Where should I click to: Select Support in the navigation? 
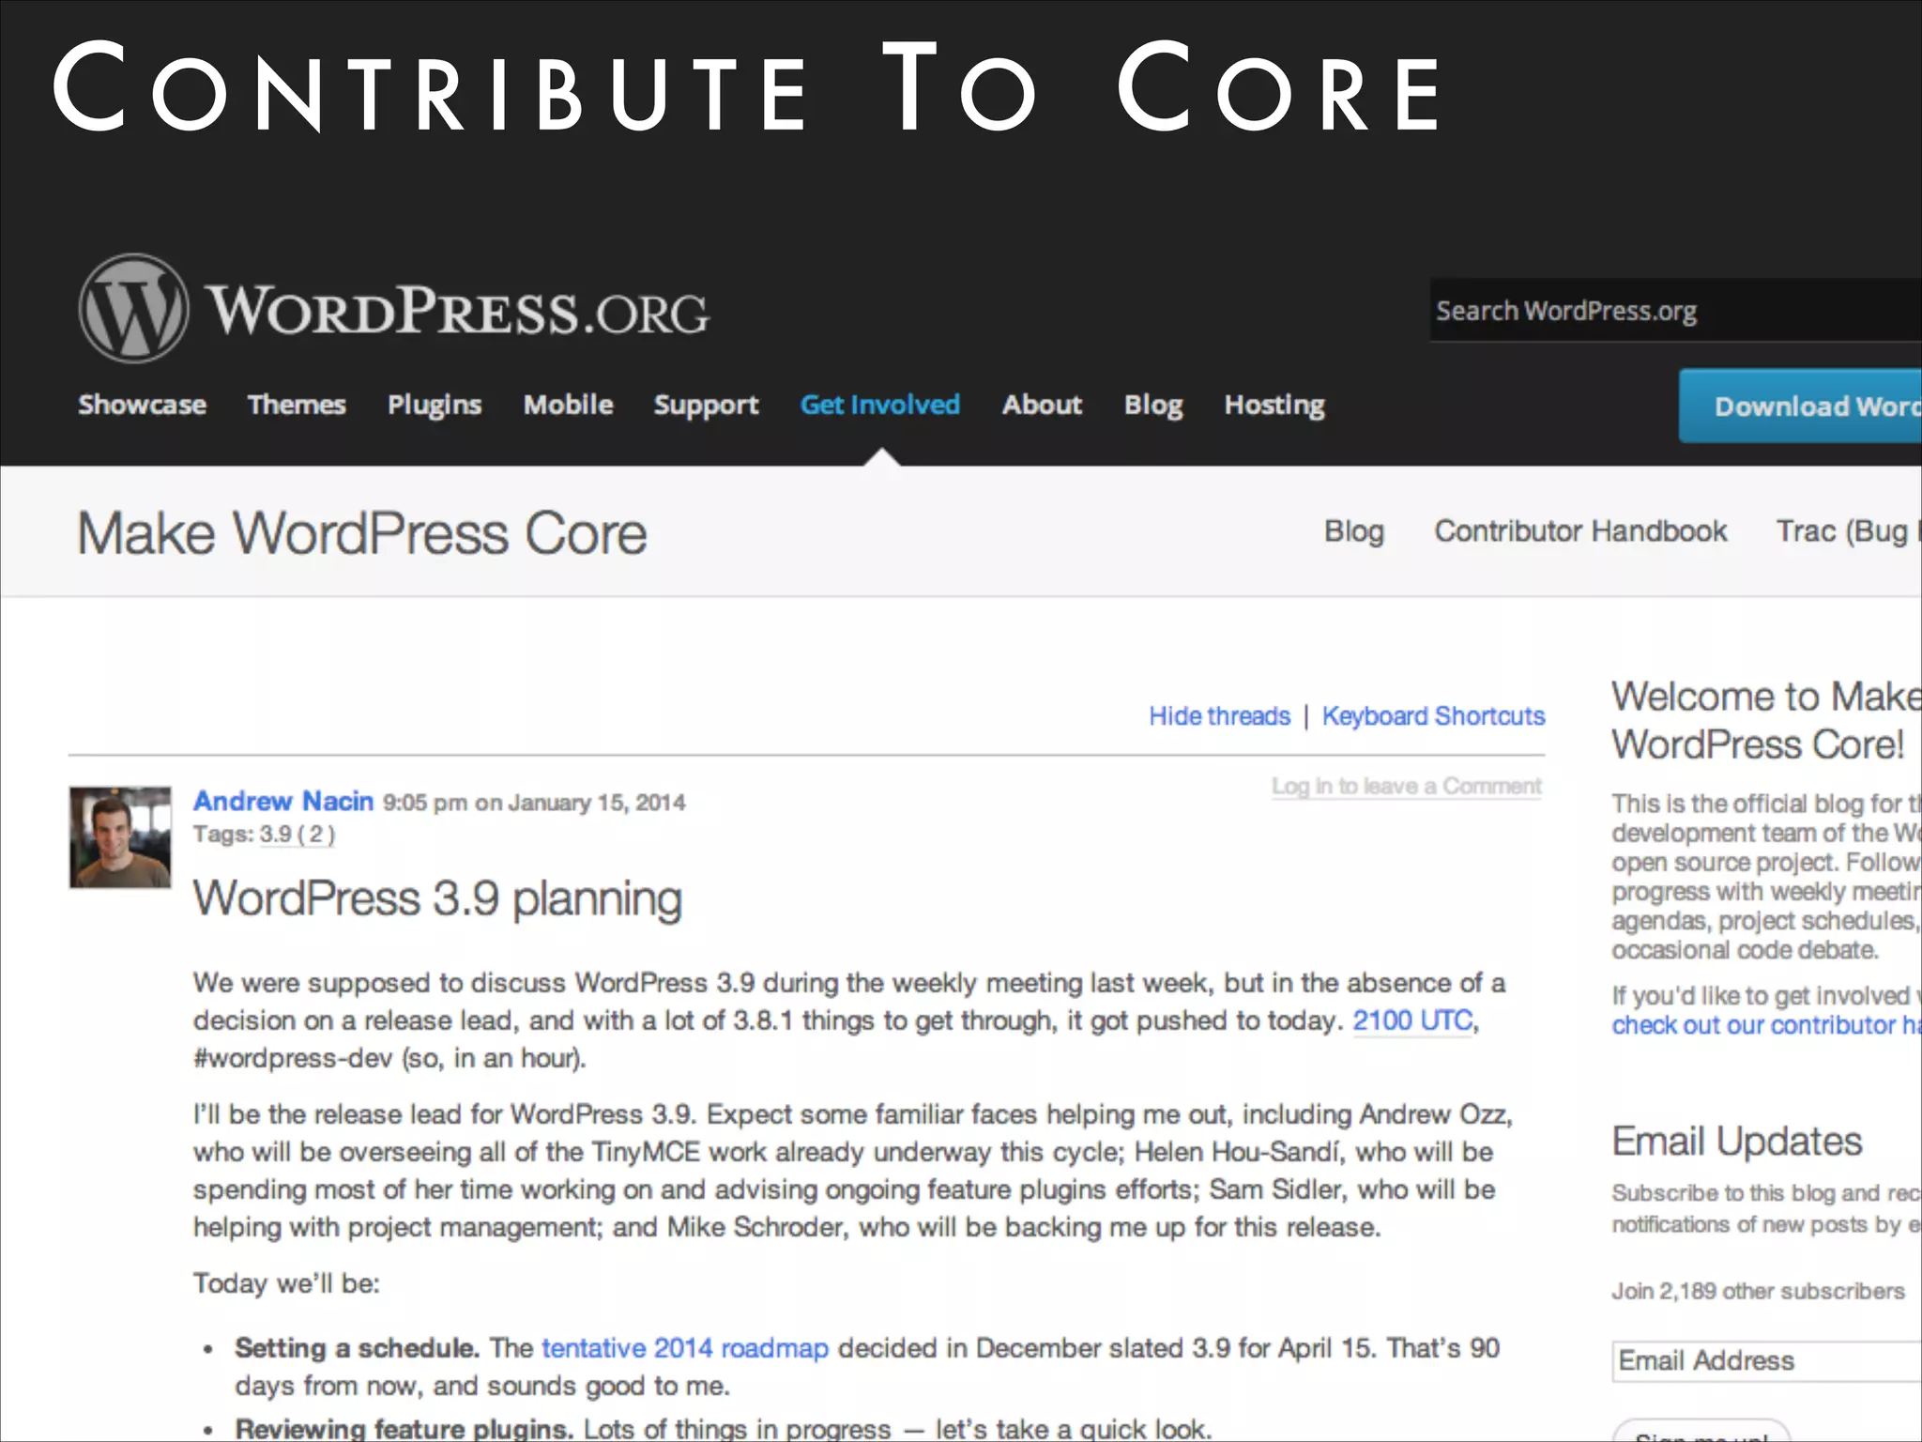[x=706, y=405]
